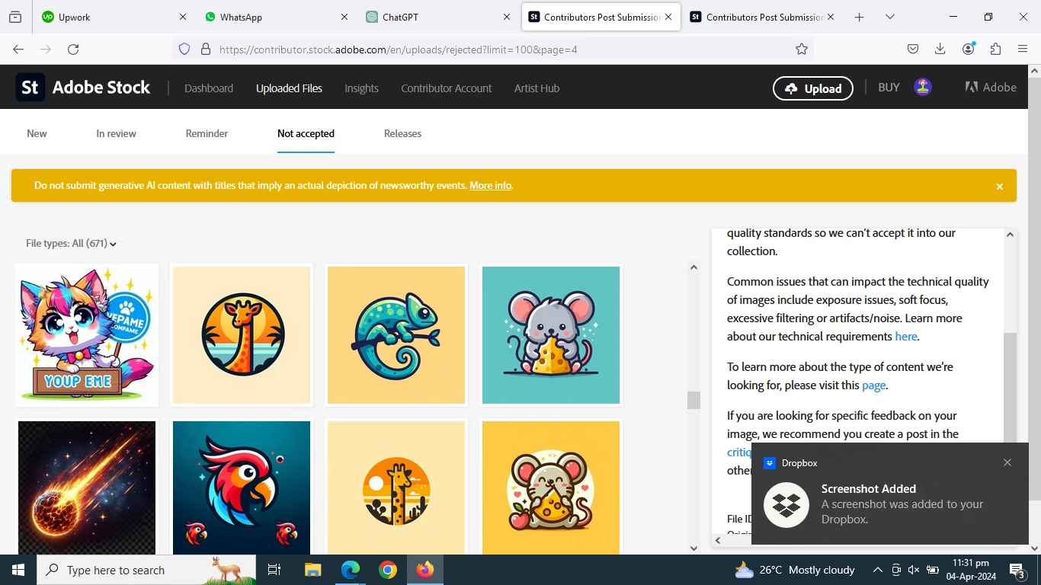Follow the 'page' link about content type
Viewport: 1041px width, 585px height.
point(873,385)
